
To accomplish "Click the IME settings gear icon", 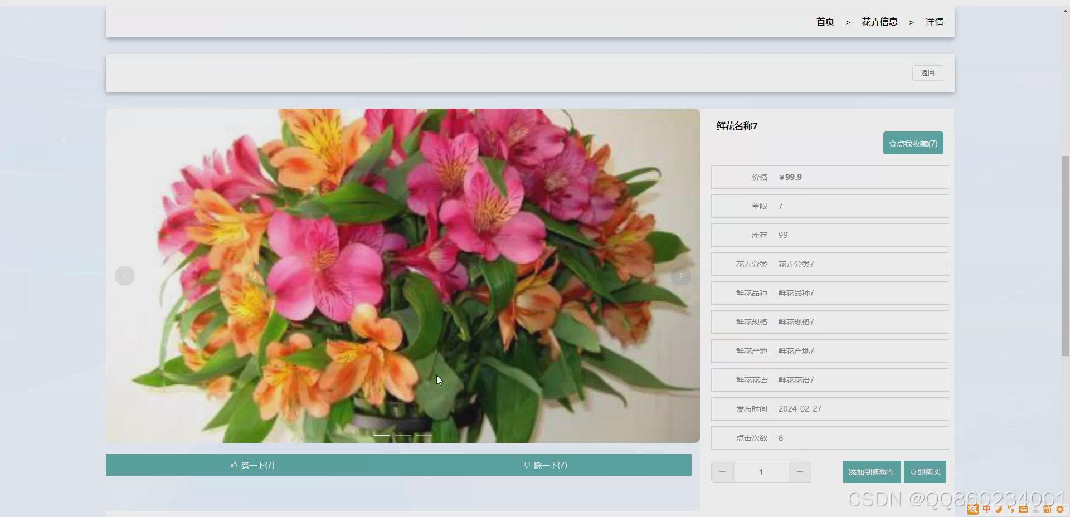I will tap(1060, 509).
